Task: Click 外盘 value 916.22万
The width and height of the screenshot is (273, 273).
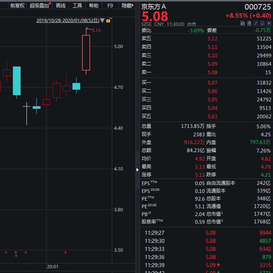Action: pyautogui.click(x=194, y=142)
